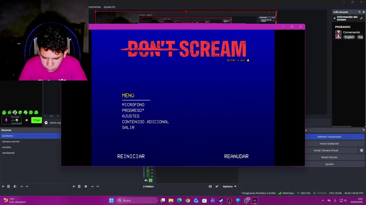Click the English tag in stream info

point(349,37)
